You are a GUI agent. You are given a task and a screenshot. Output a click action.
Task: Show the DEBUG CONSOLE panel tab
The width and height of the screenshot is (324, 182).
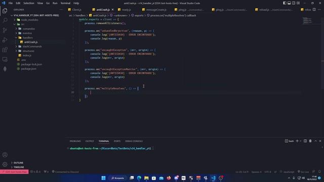(134, 141)
